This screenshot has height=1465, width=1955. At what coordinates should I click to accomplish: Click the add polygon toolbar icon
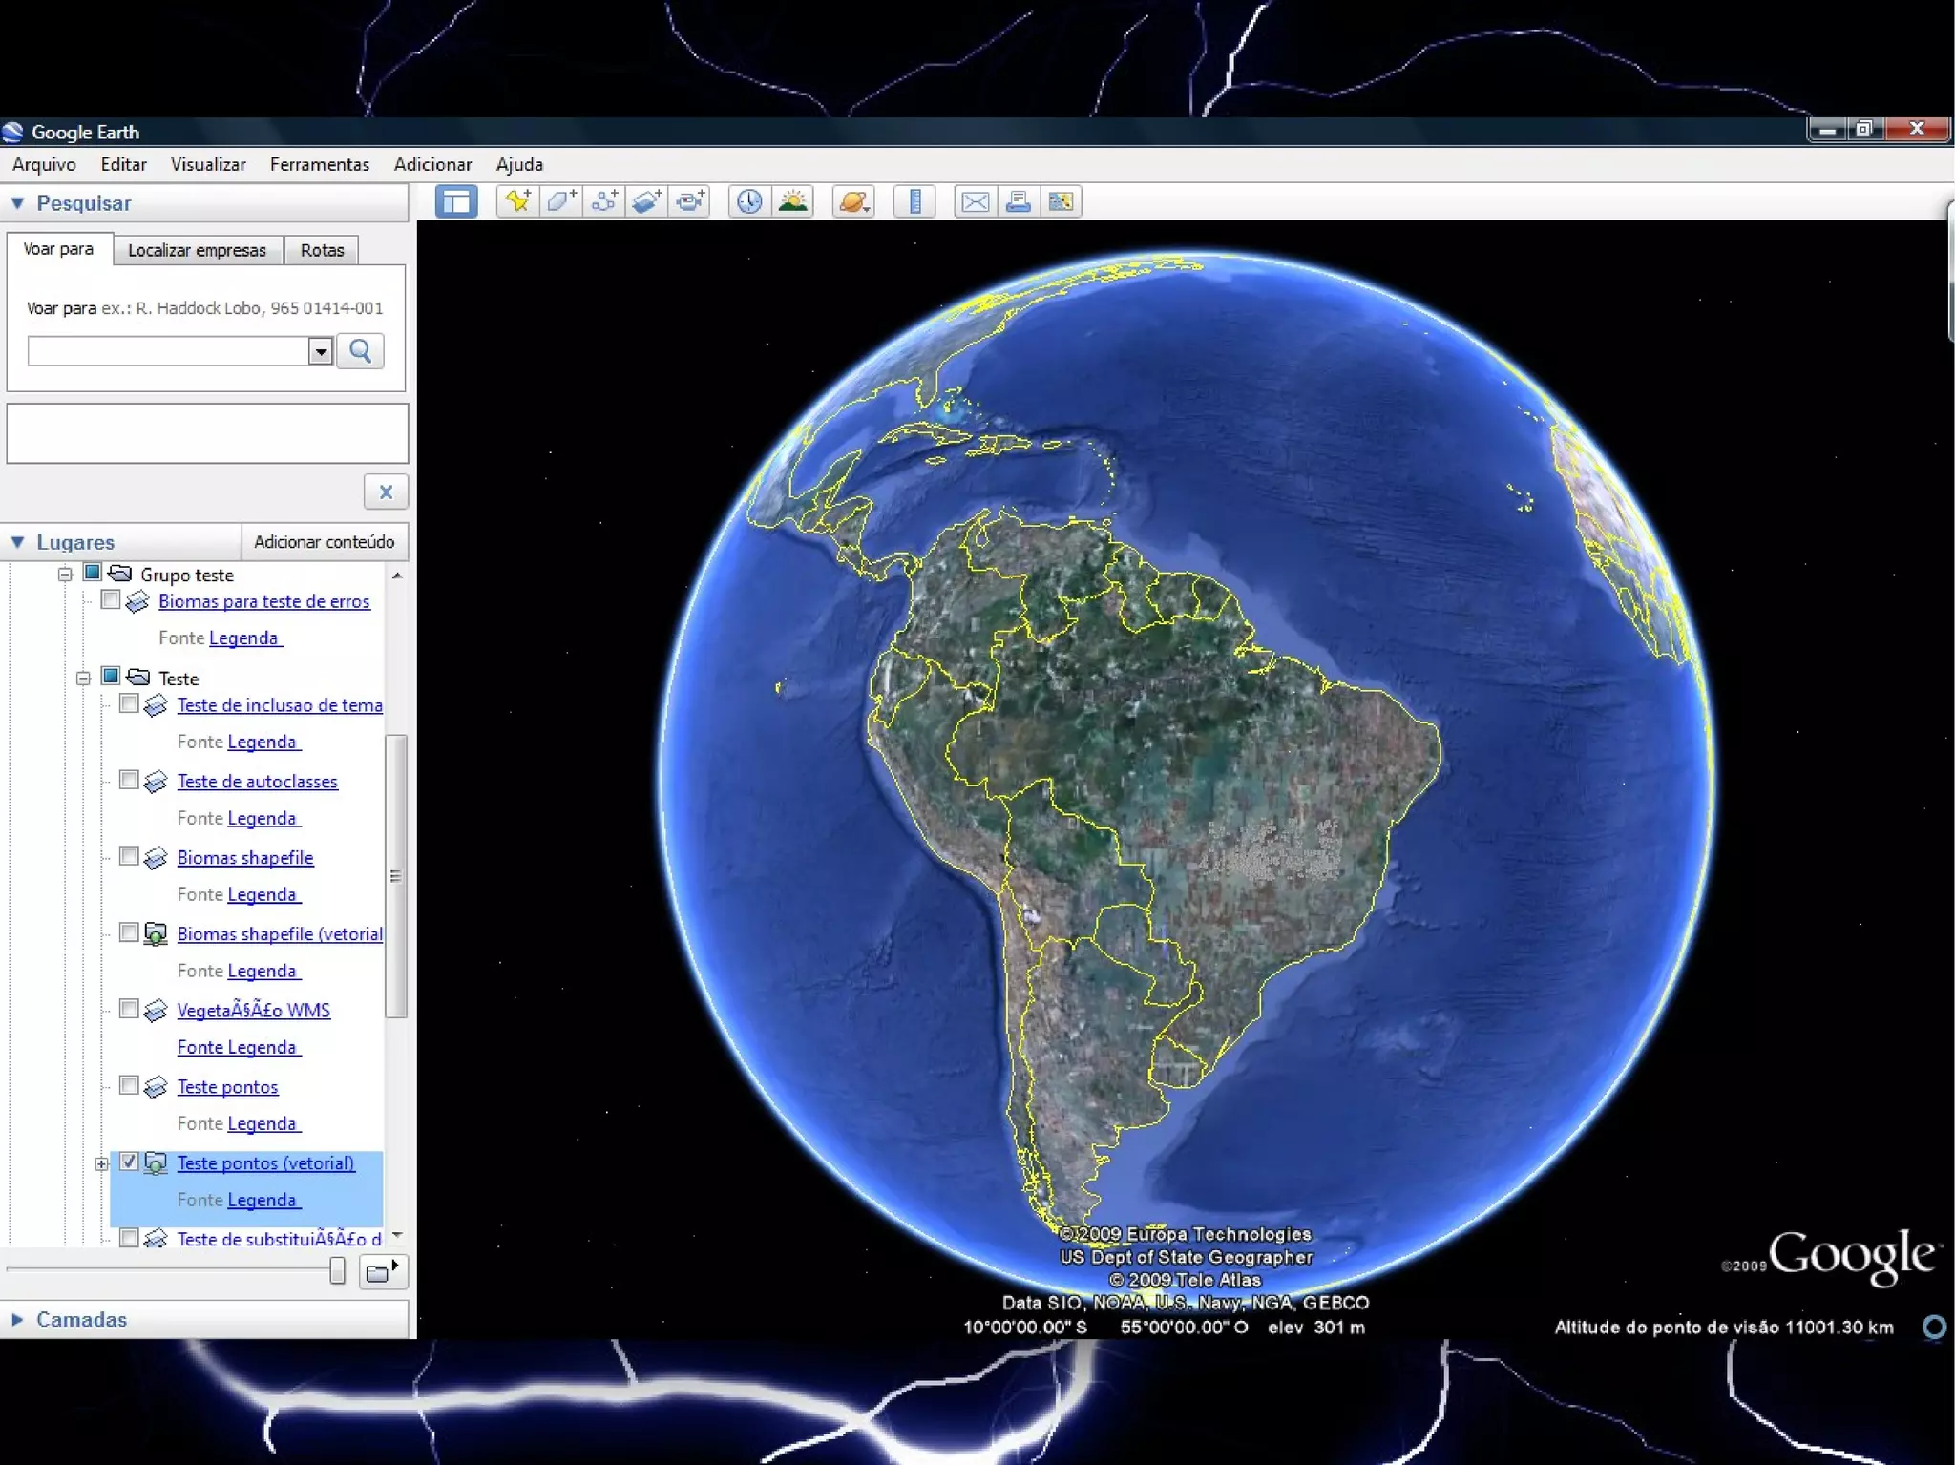[x=560, y=201]
